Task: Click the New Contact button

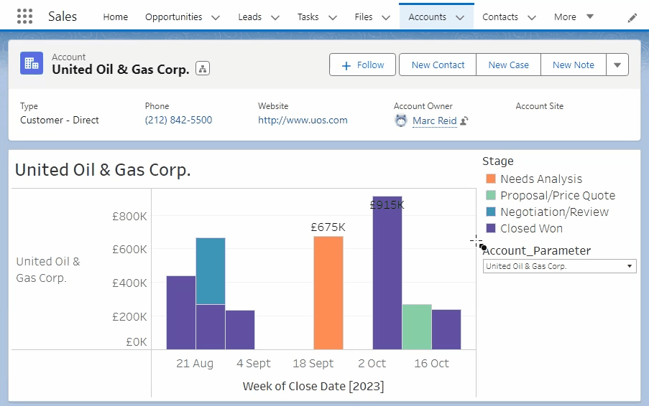Action: pos(438,65)
